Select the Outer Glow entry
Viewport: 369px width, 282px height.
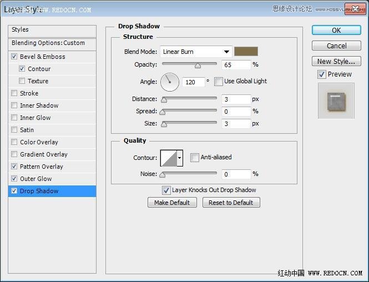tap(52, 179)
